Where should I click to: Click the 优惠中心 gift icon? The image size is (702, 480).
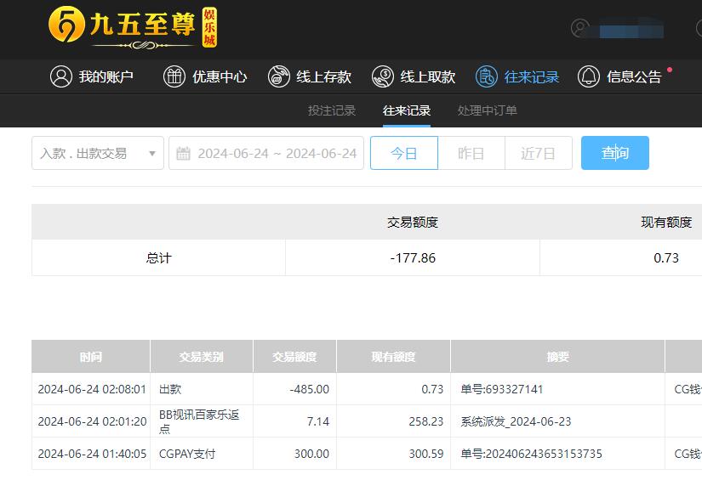[174, 76]
